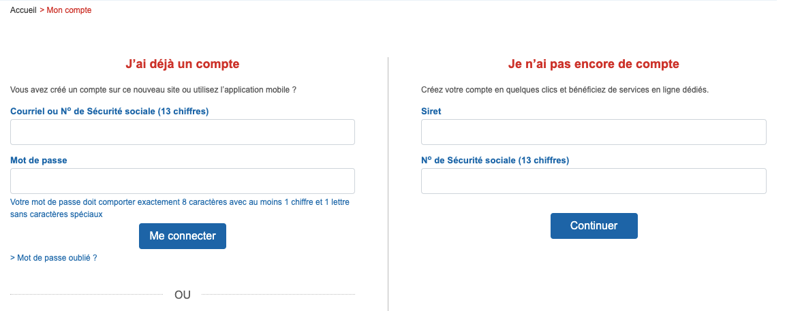The height and width of the screenshot is (311, 785).
Task: Click the OU separator text
Action: [182, 295]
